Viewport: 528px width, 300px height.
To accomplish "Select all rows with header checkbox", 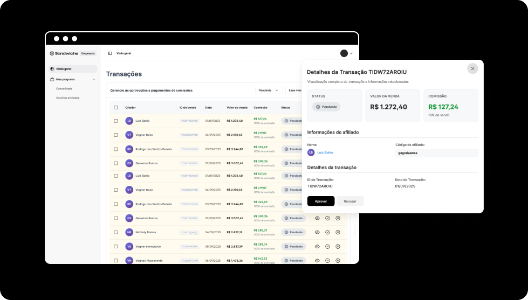I will click(116, 108).
